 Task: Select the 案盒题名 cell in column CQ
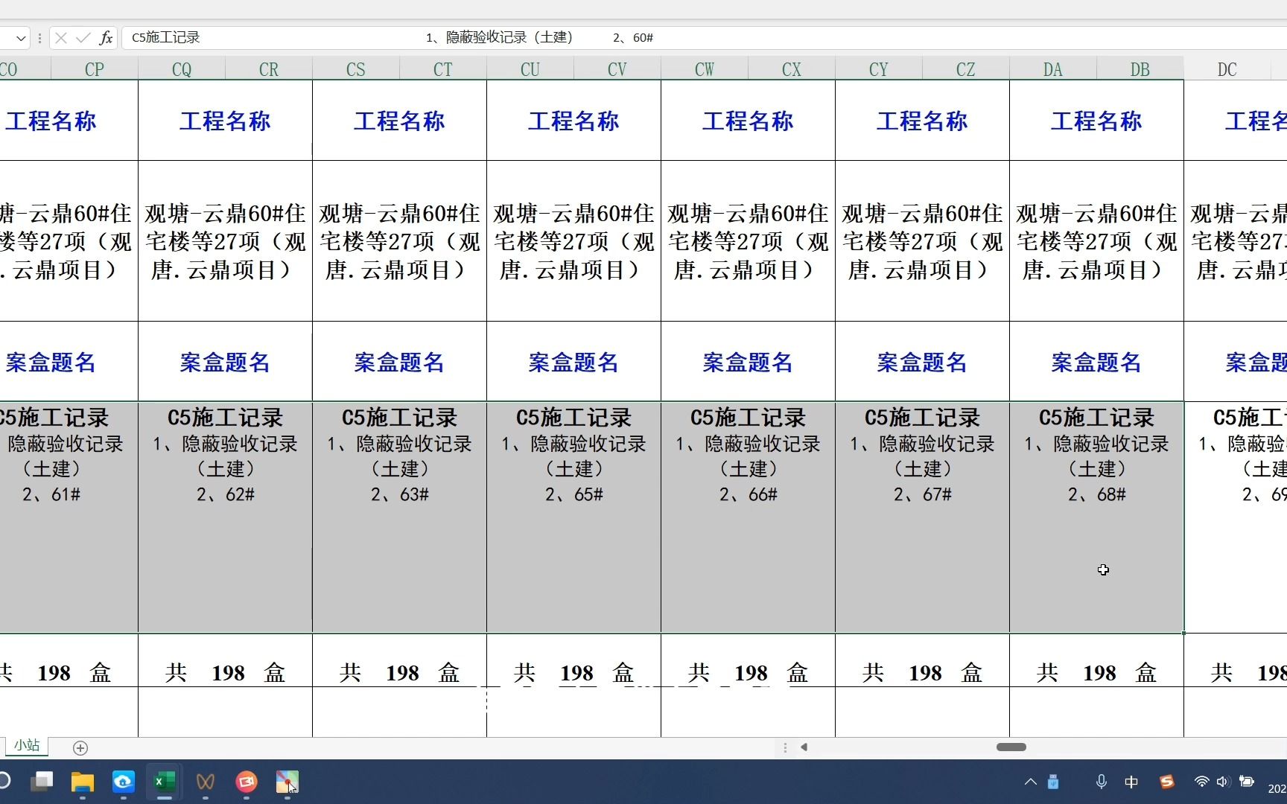[x=225, y=362]
